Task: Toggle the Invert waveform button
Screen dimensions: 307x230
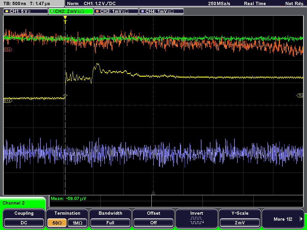Action: [x=197, y=218]
